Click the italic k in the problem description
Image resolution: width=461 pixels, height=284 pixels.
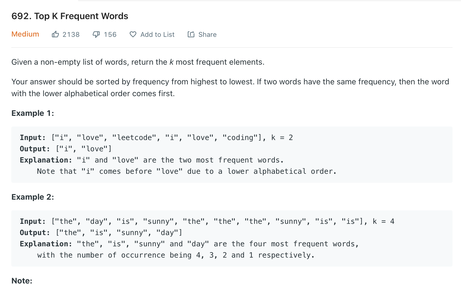pyautogui.click(x=171, y=62)
